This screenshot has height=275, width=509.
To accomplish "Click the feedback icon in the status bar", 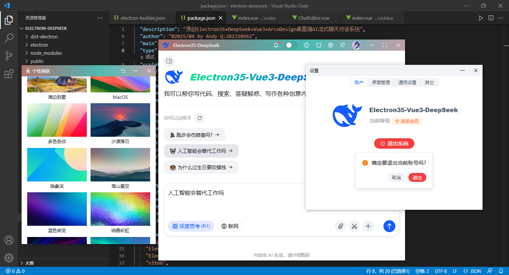I will pos(490,271).
